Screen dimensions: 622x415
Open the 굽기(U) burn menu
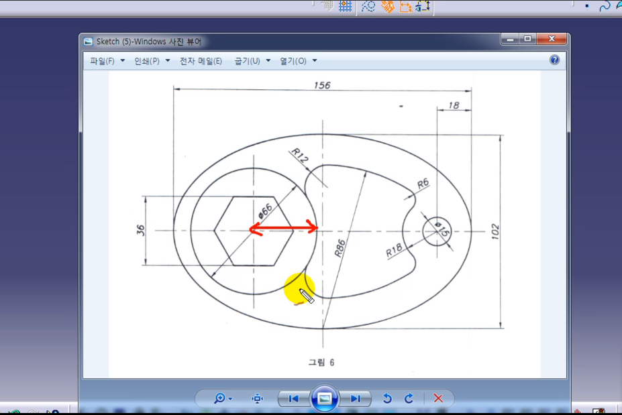pyautogui.click(x=252, y=61)
